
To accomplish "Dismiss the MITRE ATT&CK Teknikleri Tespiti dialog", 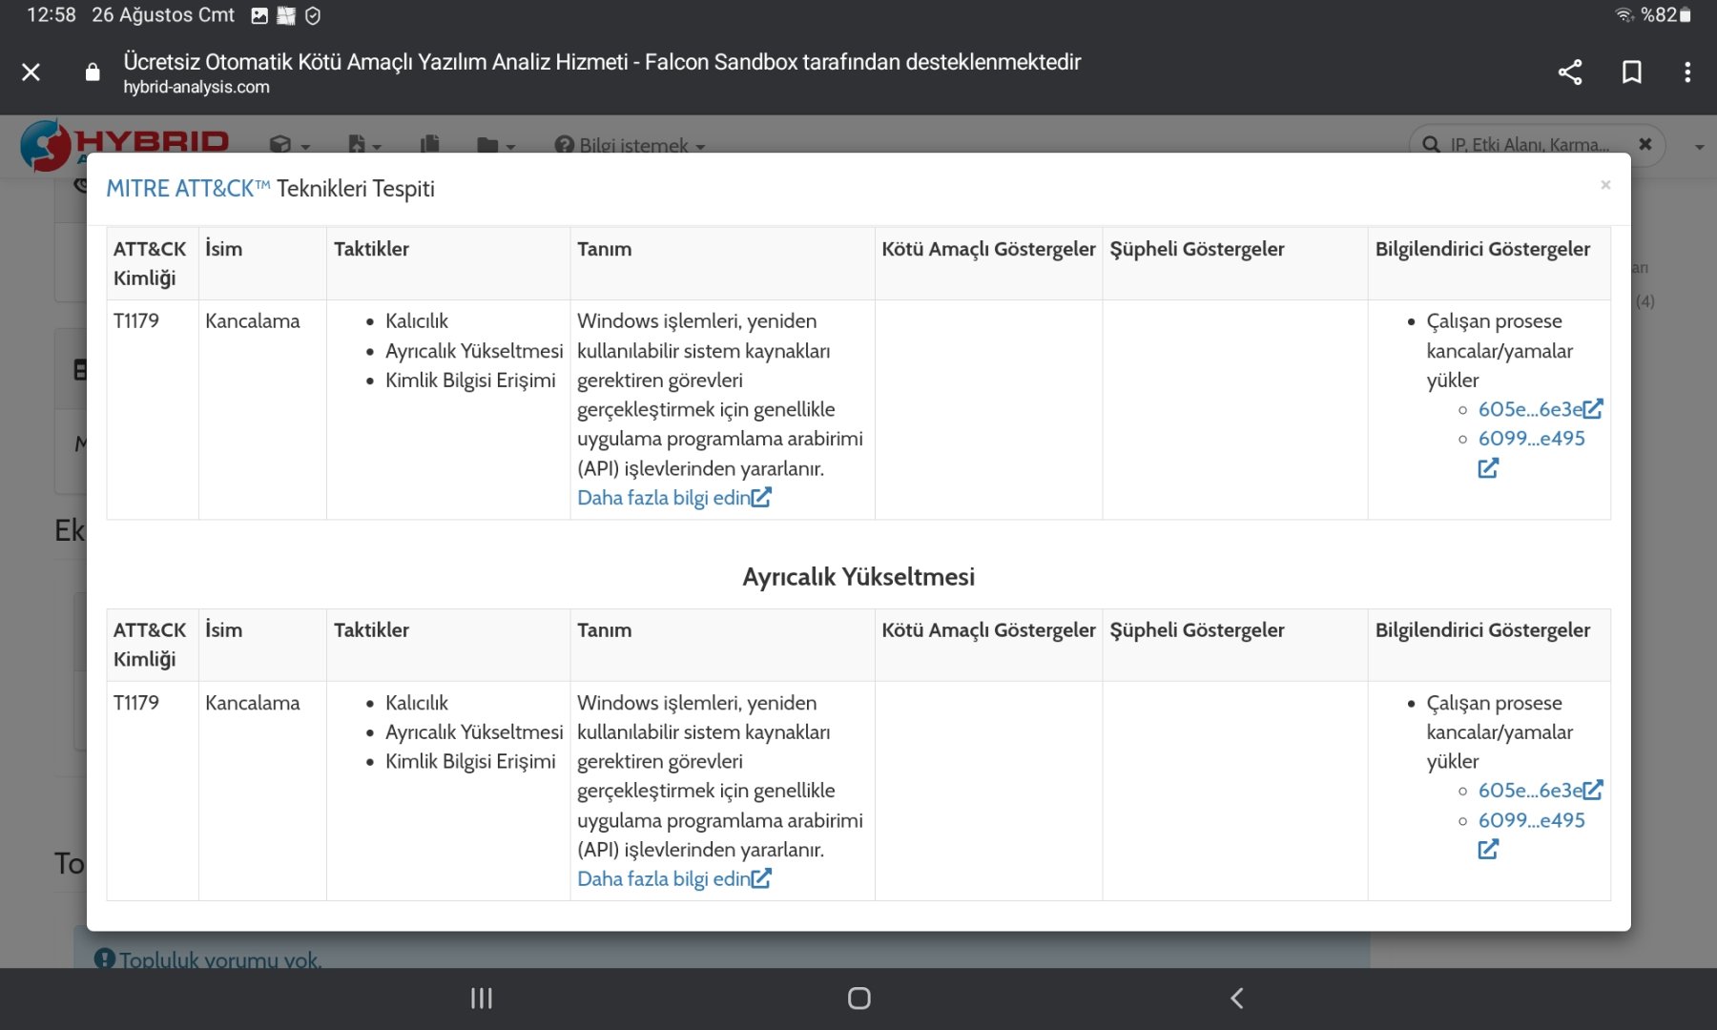I will (x=1605, y=185).
